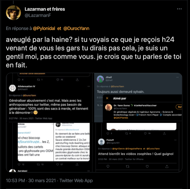Image resolution: width=190 pixels, height=189 pixels.
Task: Toggle the heart showing 57 likes
Action: [x=55, y=164]
